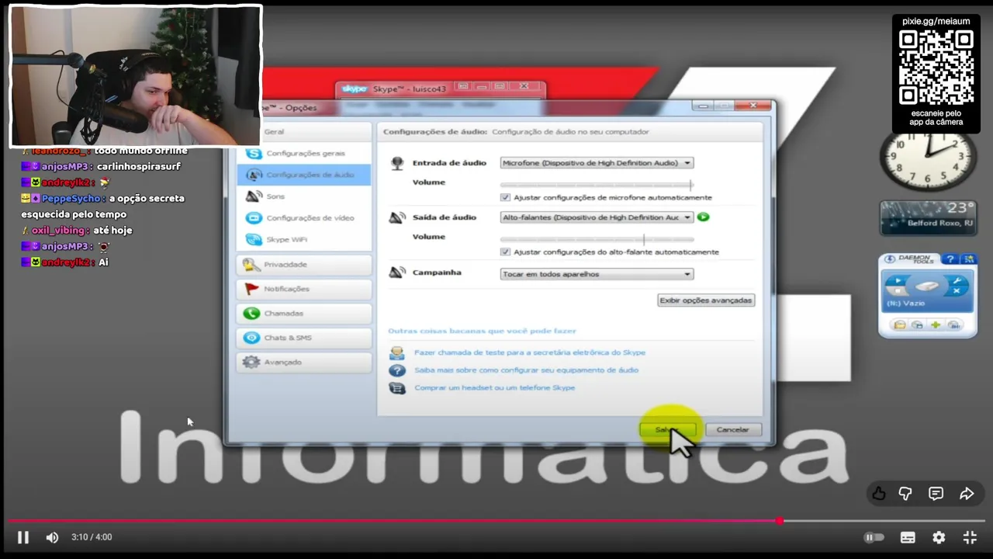Adjust the speaker output Volume slider
This screenshot has height=559, width=993.
click(597, 239)
